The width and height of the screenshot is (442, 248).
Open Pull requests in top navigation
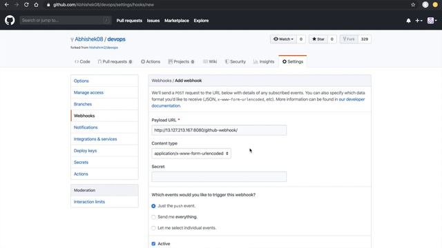click(129, 21)
